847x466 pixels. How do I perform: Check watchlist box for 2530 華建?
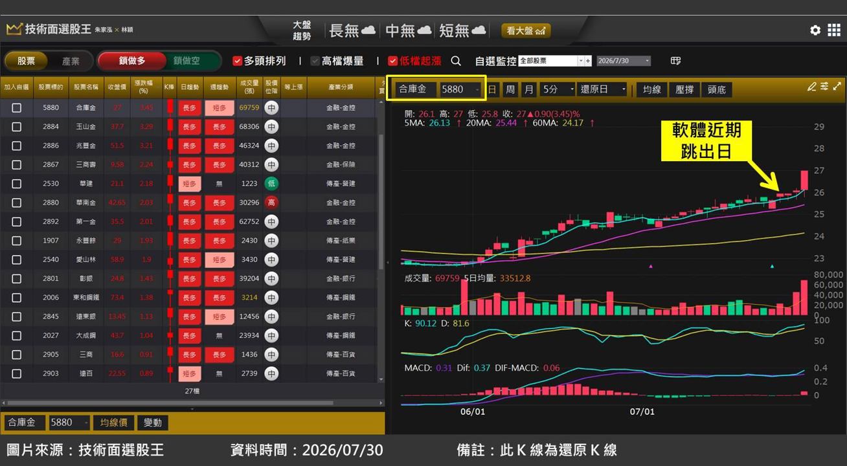17,184
